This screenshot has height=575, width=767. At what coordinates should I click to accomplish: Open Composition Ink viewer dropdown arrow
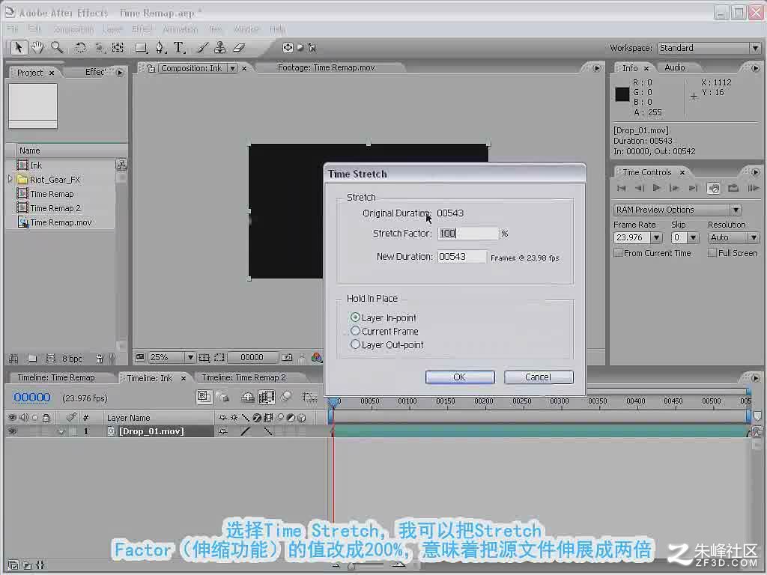(x=233, y=68)
